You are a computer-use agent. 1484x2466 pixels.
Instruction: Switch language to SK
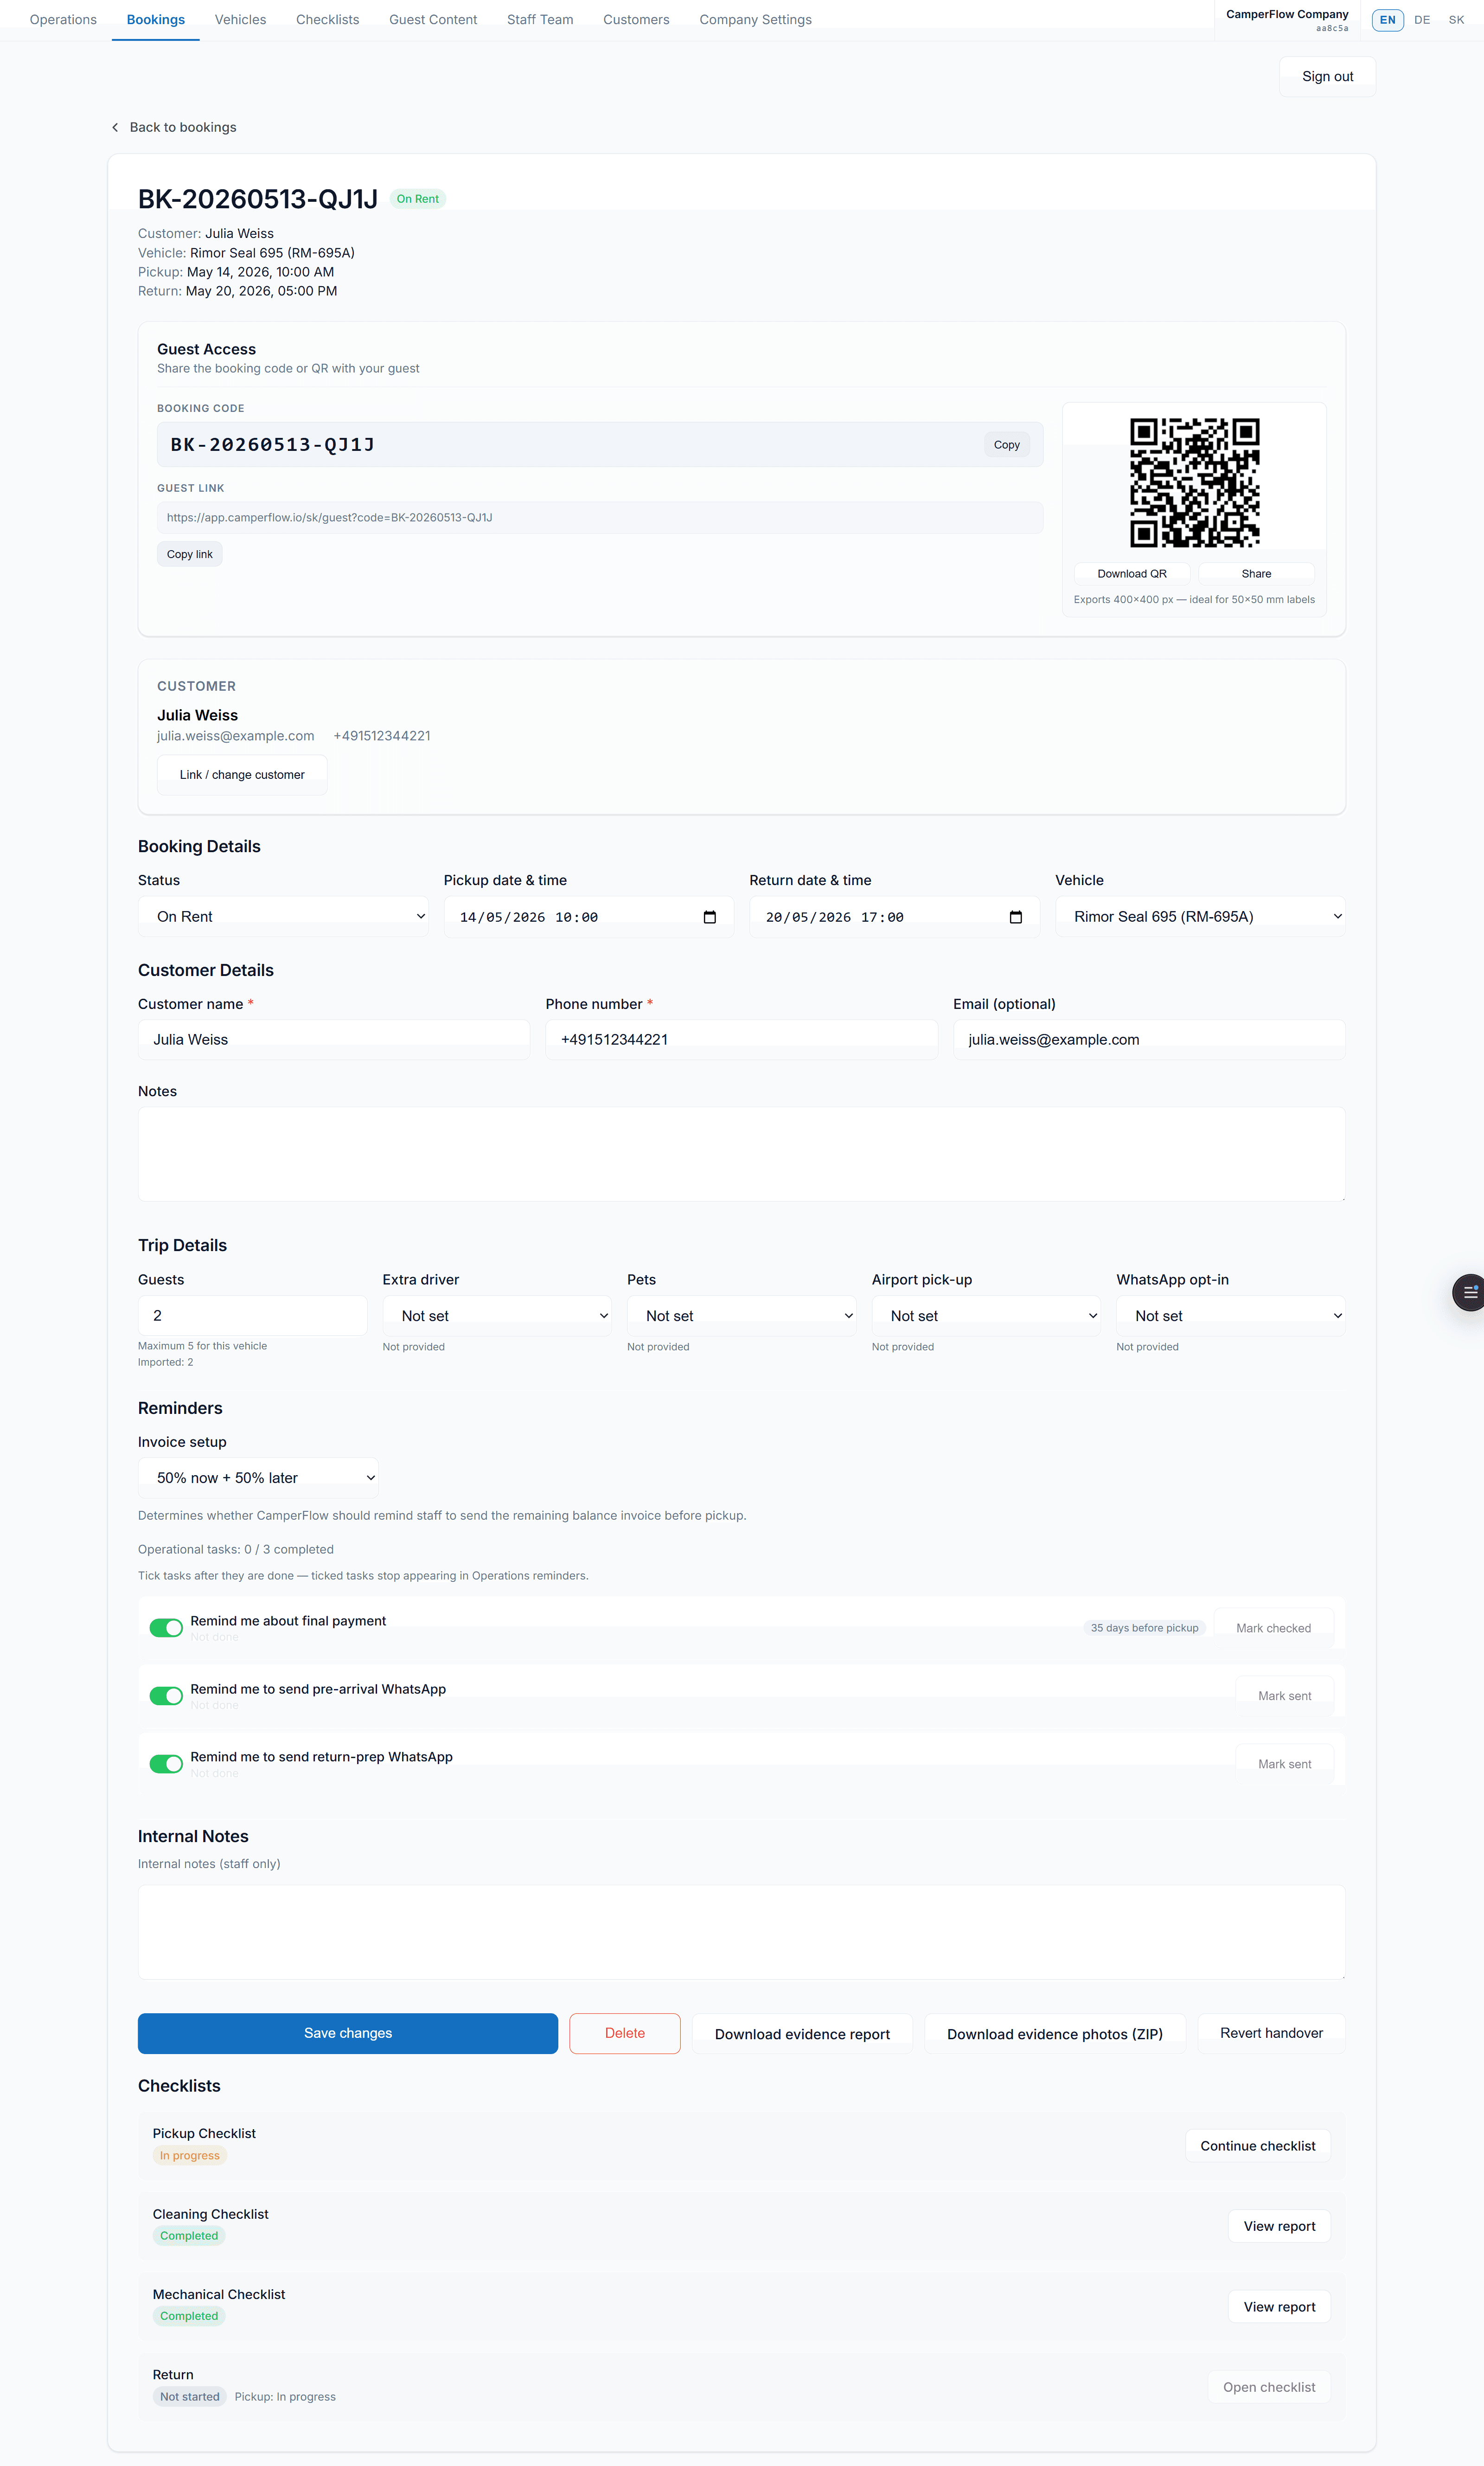pos(1456,20)
